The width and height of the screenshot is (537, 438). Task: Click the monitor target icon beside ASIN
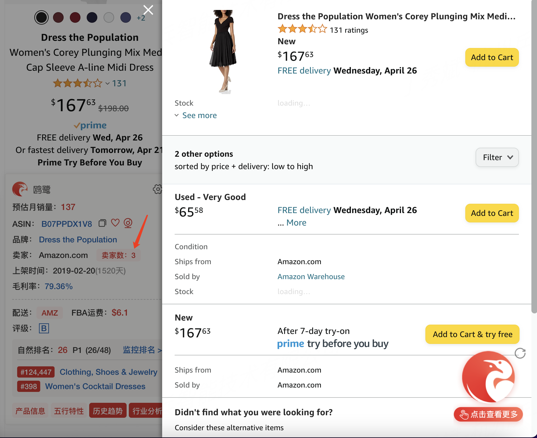coord(128,223)
